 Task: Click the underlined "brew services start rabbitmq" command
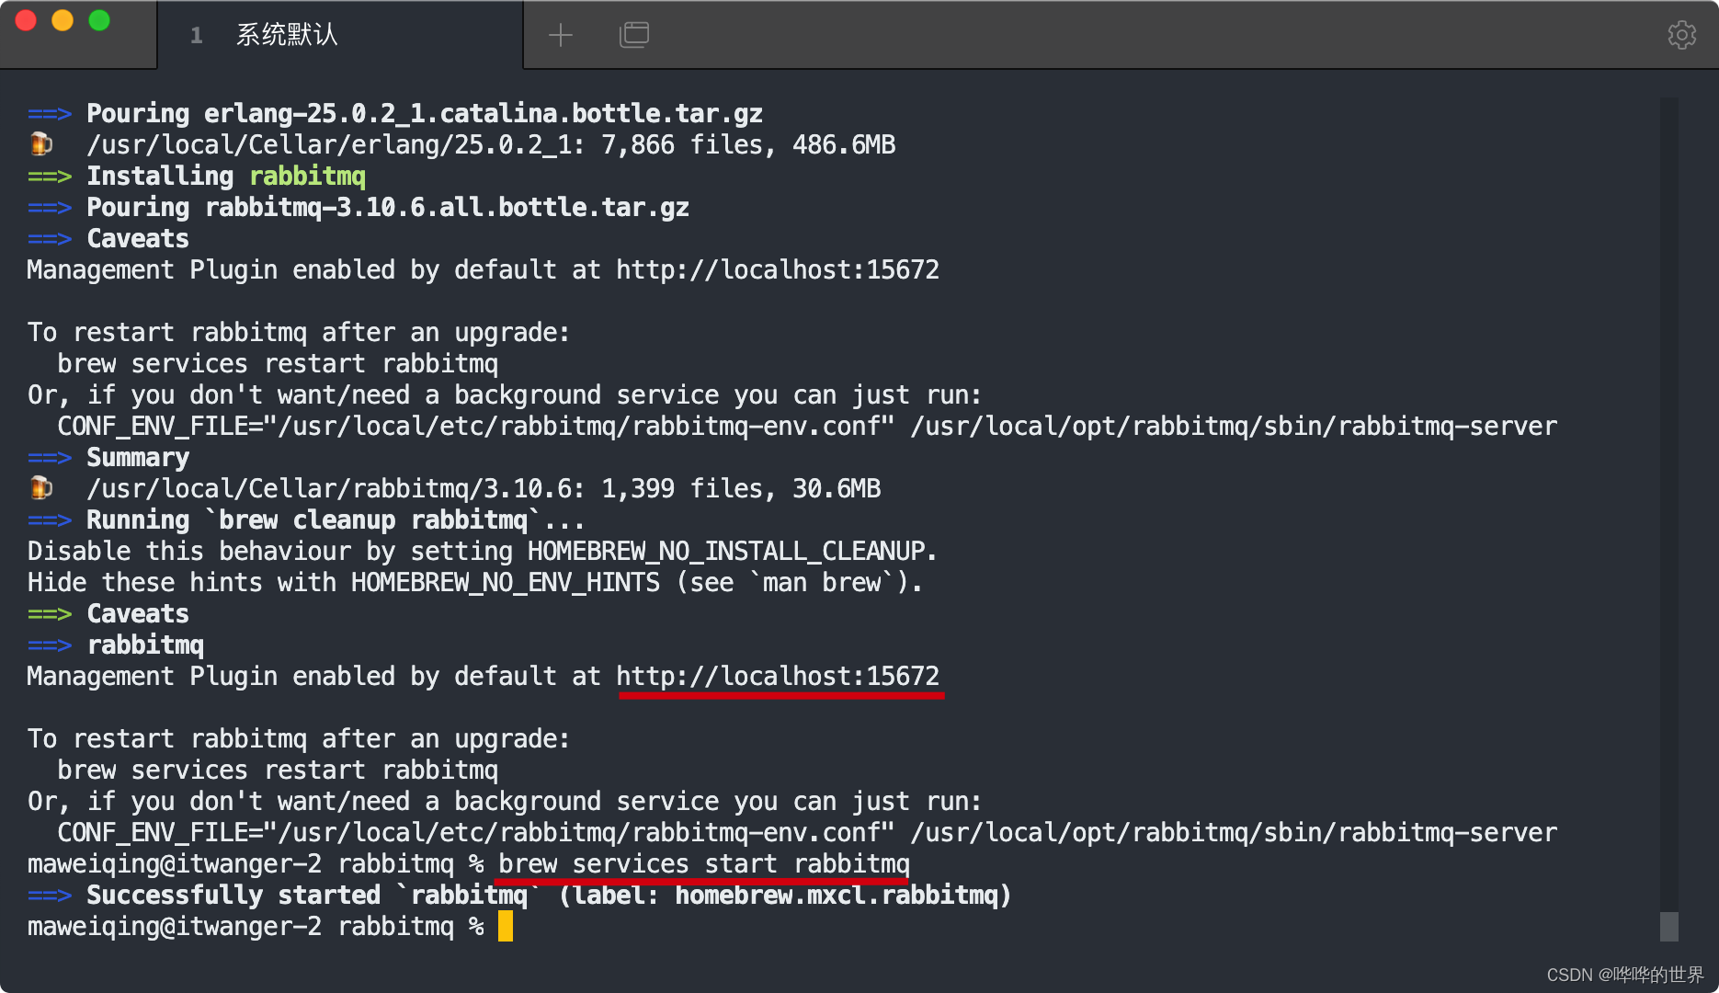click(x=703, y=864)
